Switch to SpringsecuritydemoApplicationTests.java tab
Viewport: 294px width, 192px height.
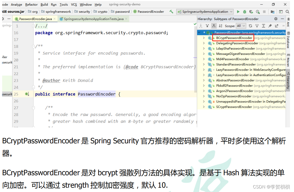[x=94, y=19]
